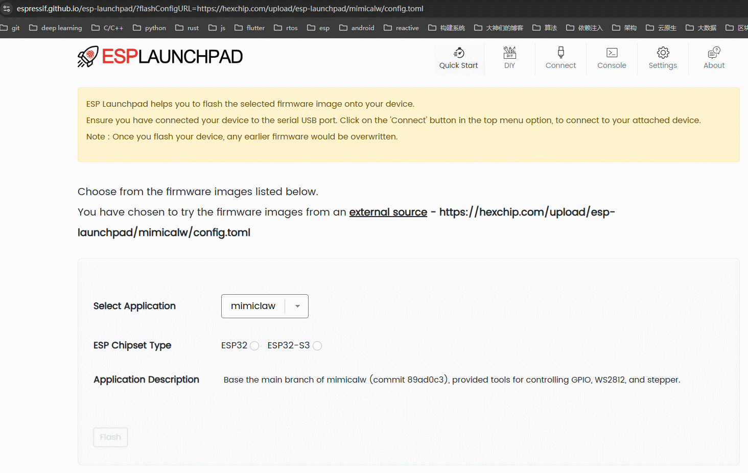
Task: Open the C/C++ bookmarks folder
Action: pos(107,28)
